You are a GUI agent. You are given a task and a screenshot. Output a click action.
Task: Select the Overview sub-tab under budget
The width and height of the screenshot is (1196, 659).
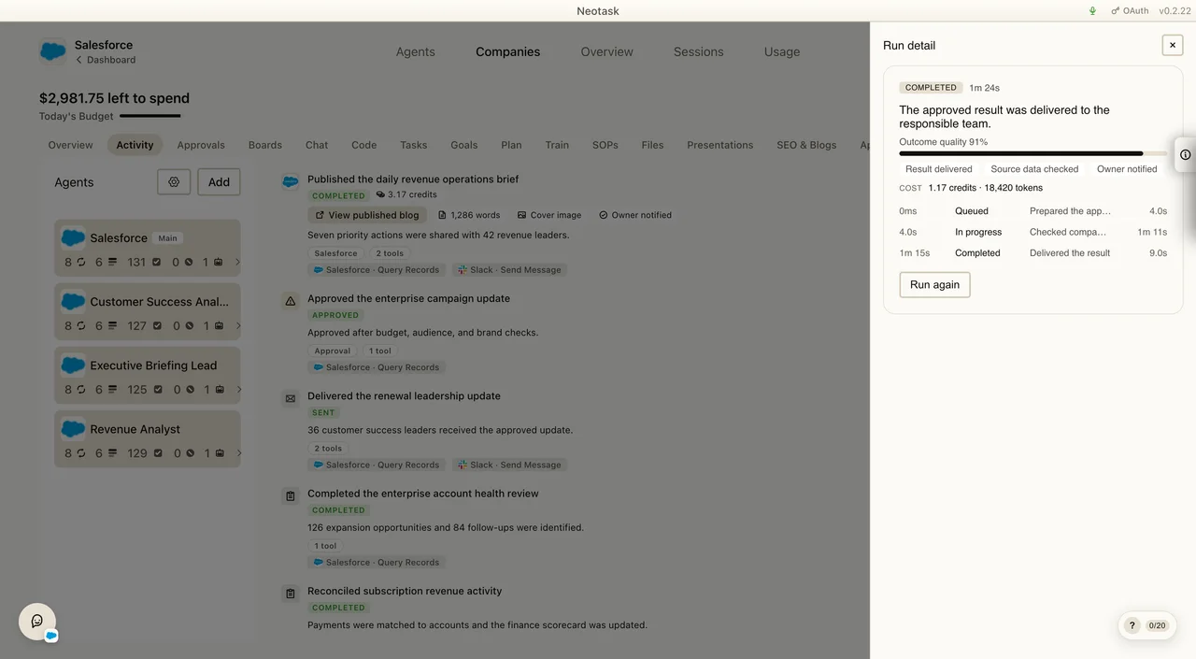[71, 145]
